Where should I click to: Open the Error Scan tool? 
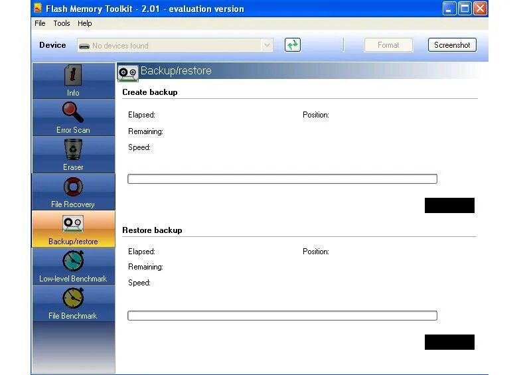pyautogui.click(x=73, y=117)
